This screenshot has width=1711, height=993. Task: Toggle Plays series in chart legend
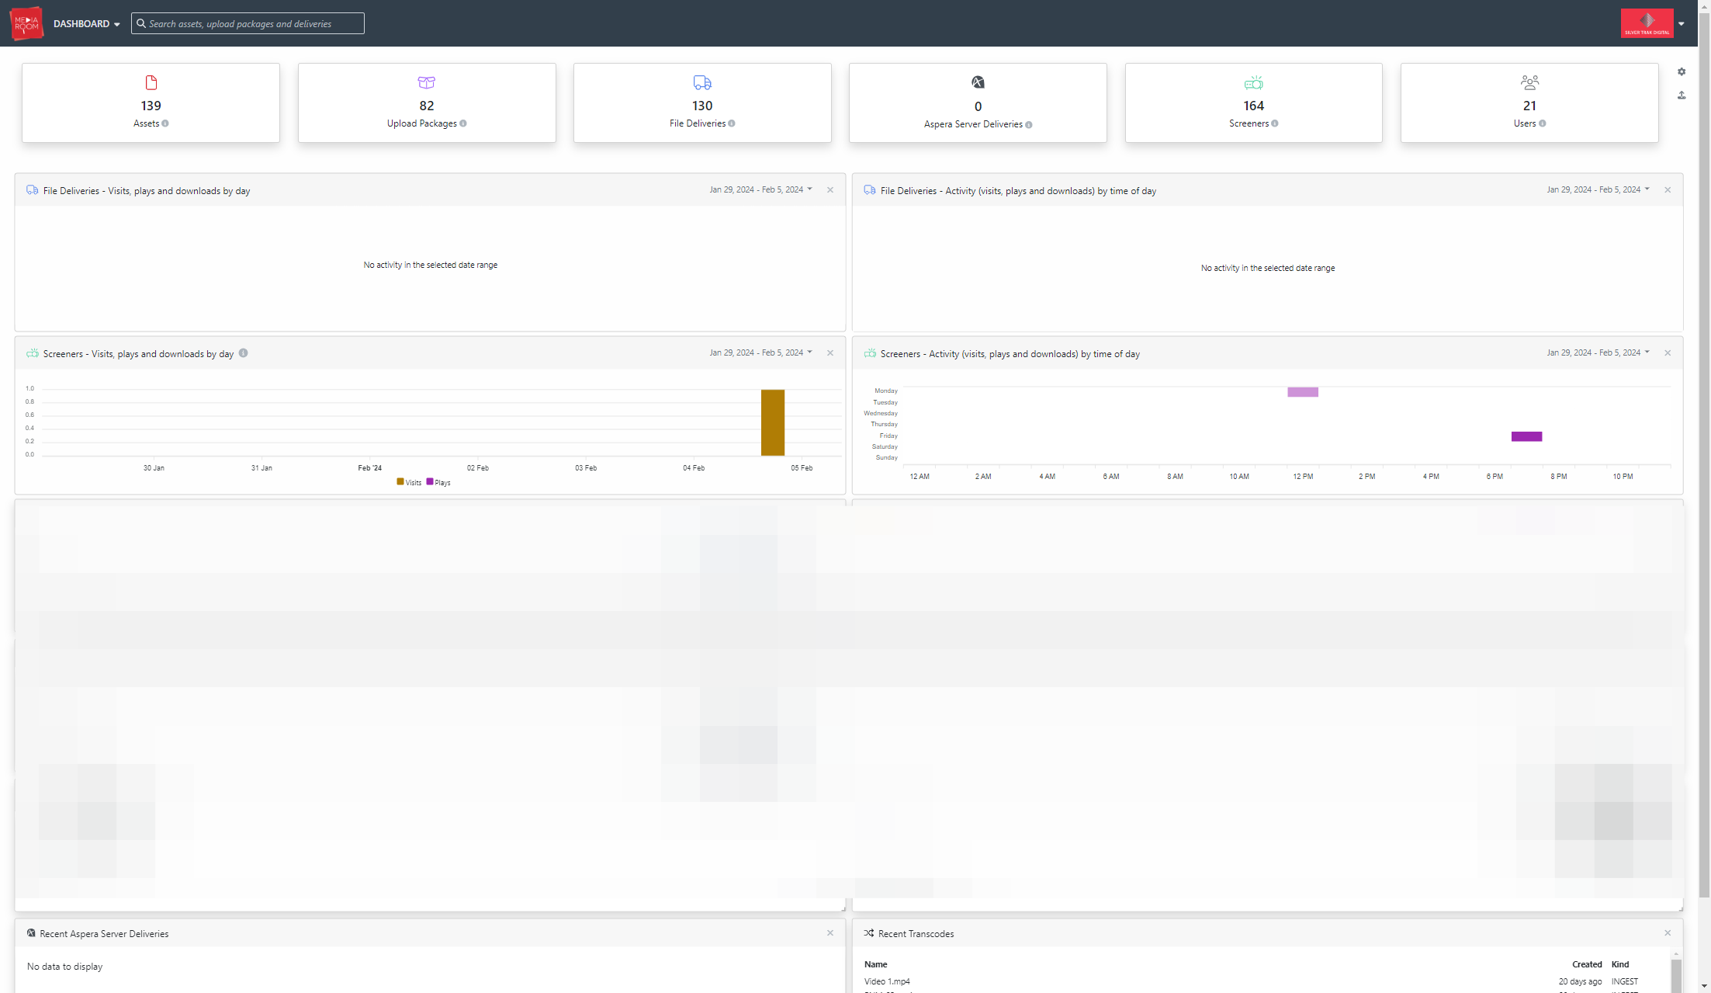point(438,482)
